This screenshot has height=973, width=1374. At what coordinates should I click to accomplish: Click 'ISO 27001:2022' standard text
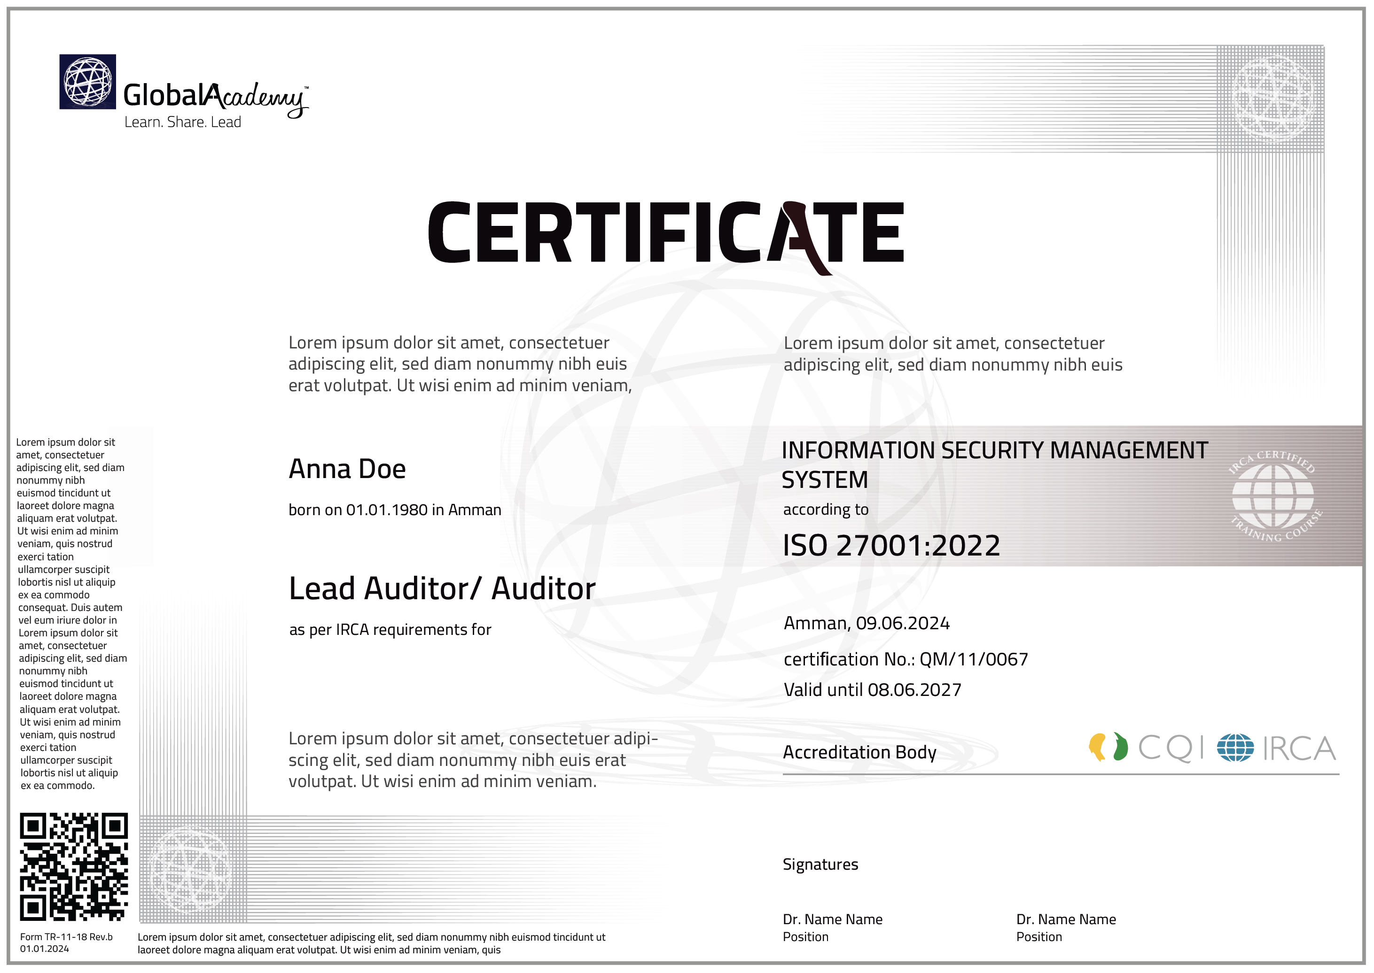pos(891,545)
